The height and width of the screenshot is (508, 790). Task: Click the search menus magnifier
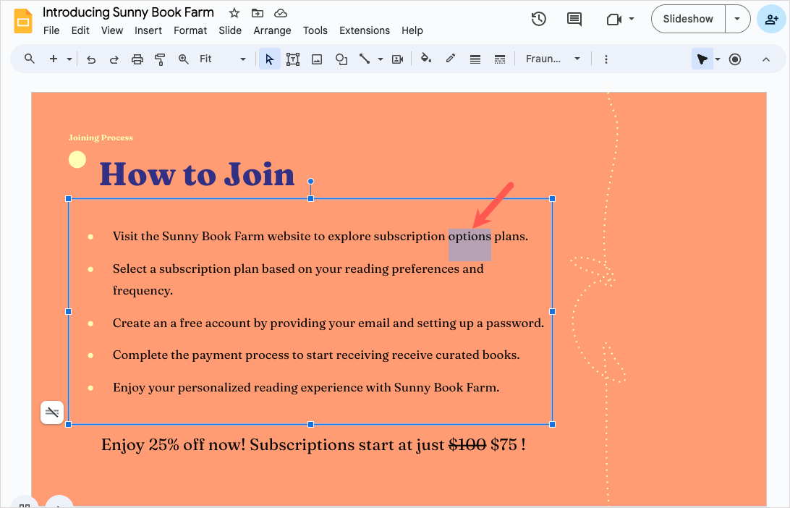click(30, 59)
